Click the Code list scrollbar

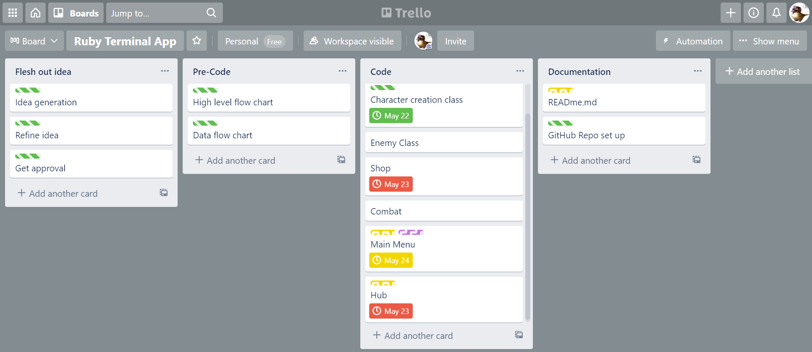(527, 217)
